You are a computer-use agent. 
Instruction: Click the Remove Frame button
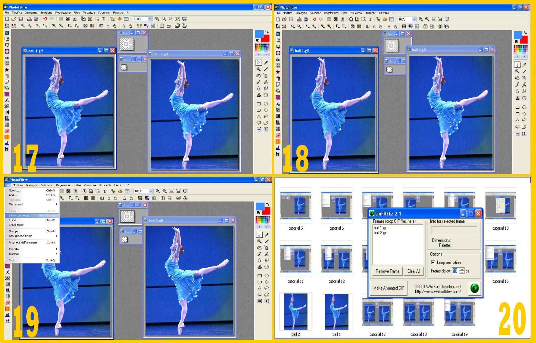387,271
